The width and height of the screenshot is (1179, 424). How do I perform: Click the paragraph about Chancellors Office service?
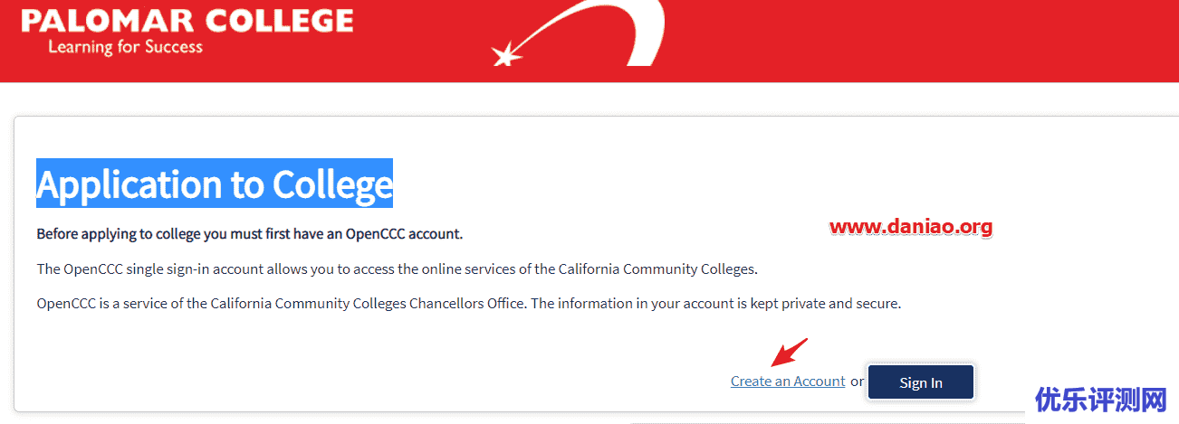coord(468,304)
